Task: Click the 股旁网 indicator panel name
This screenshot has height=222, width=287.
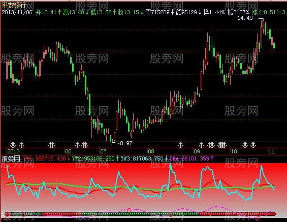Action: 11,158
